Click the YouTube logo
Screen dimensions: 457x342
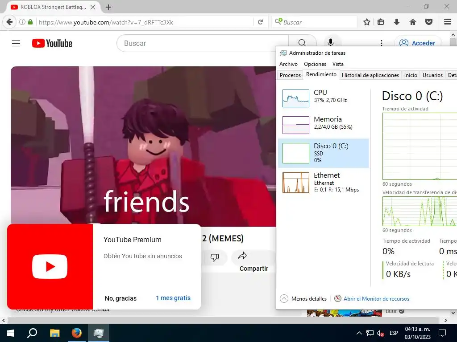(52, 43)
